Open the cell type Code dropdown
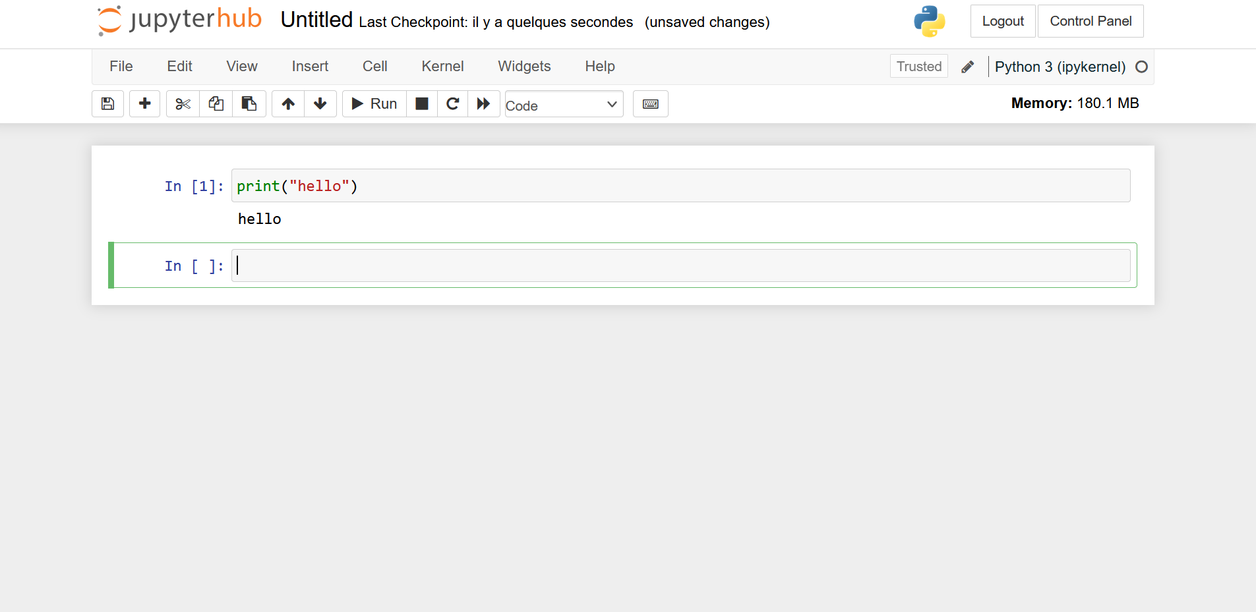Image resolution: width=1256 pixels, height=612 pixels. 564,105
